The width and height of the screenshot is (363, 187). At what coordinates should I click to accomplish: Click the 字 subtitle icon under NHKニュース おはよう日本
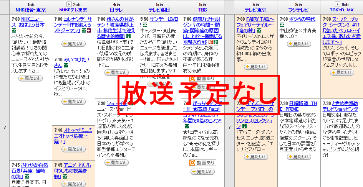[x=14, y=31]
